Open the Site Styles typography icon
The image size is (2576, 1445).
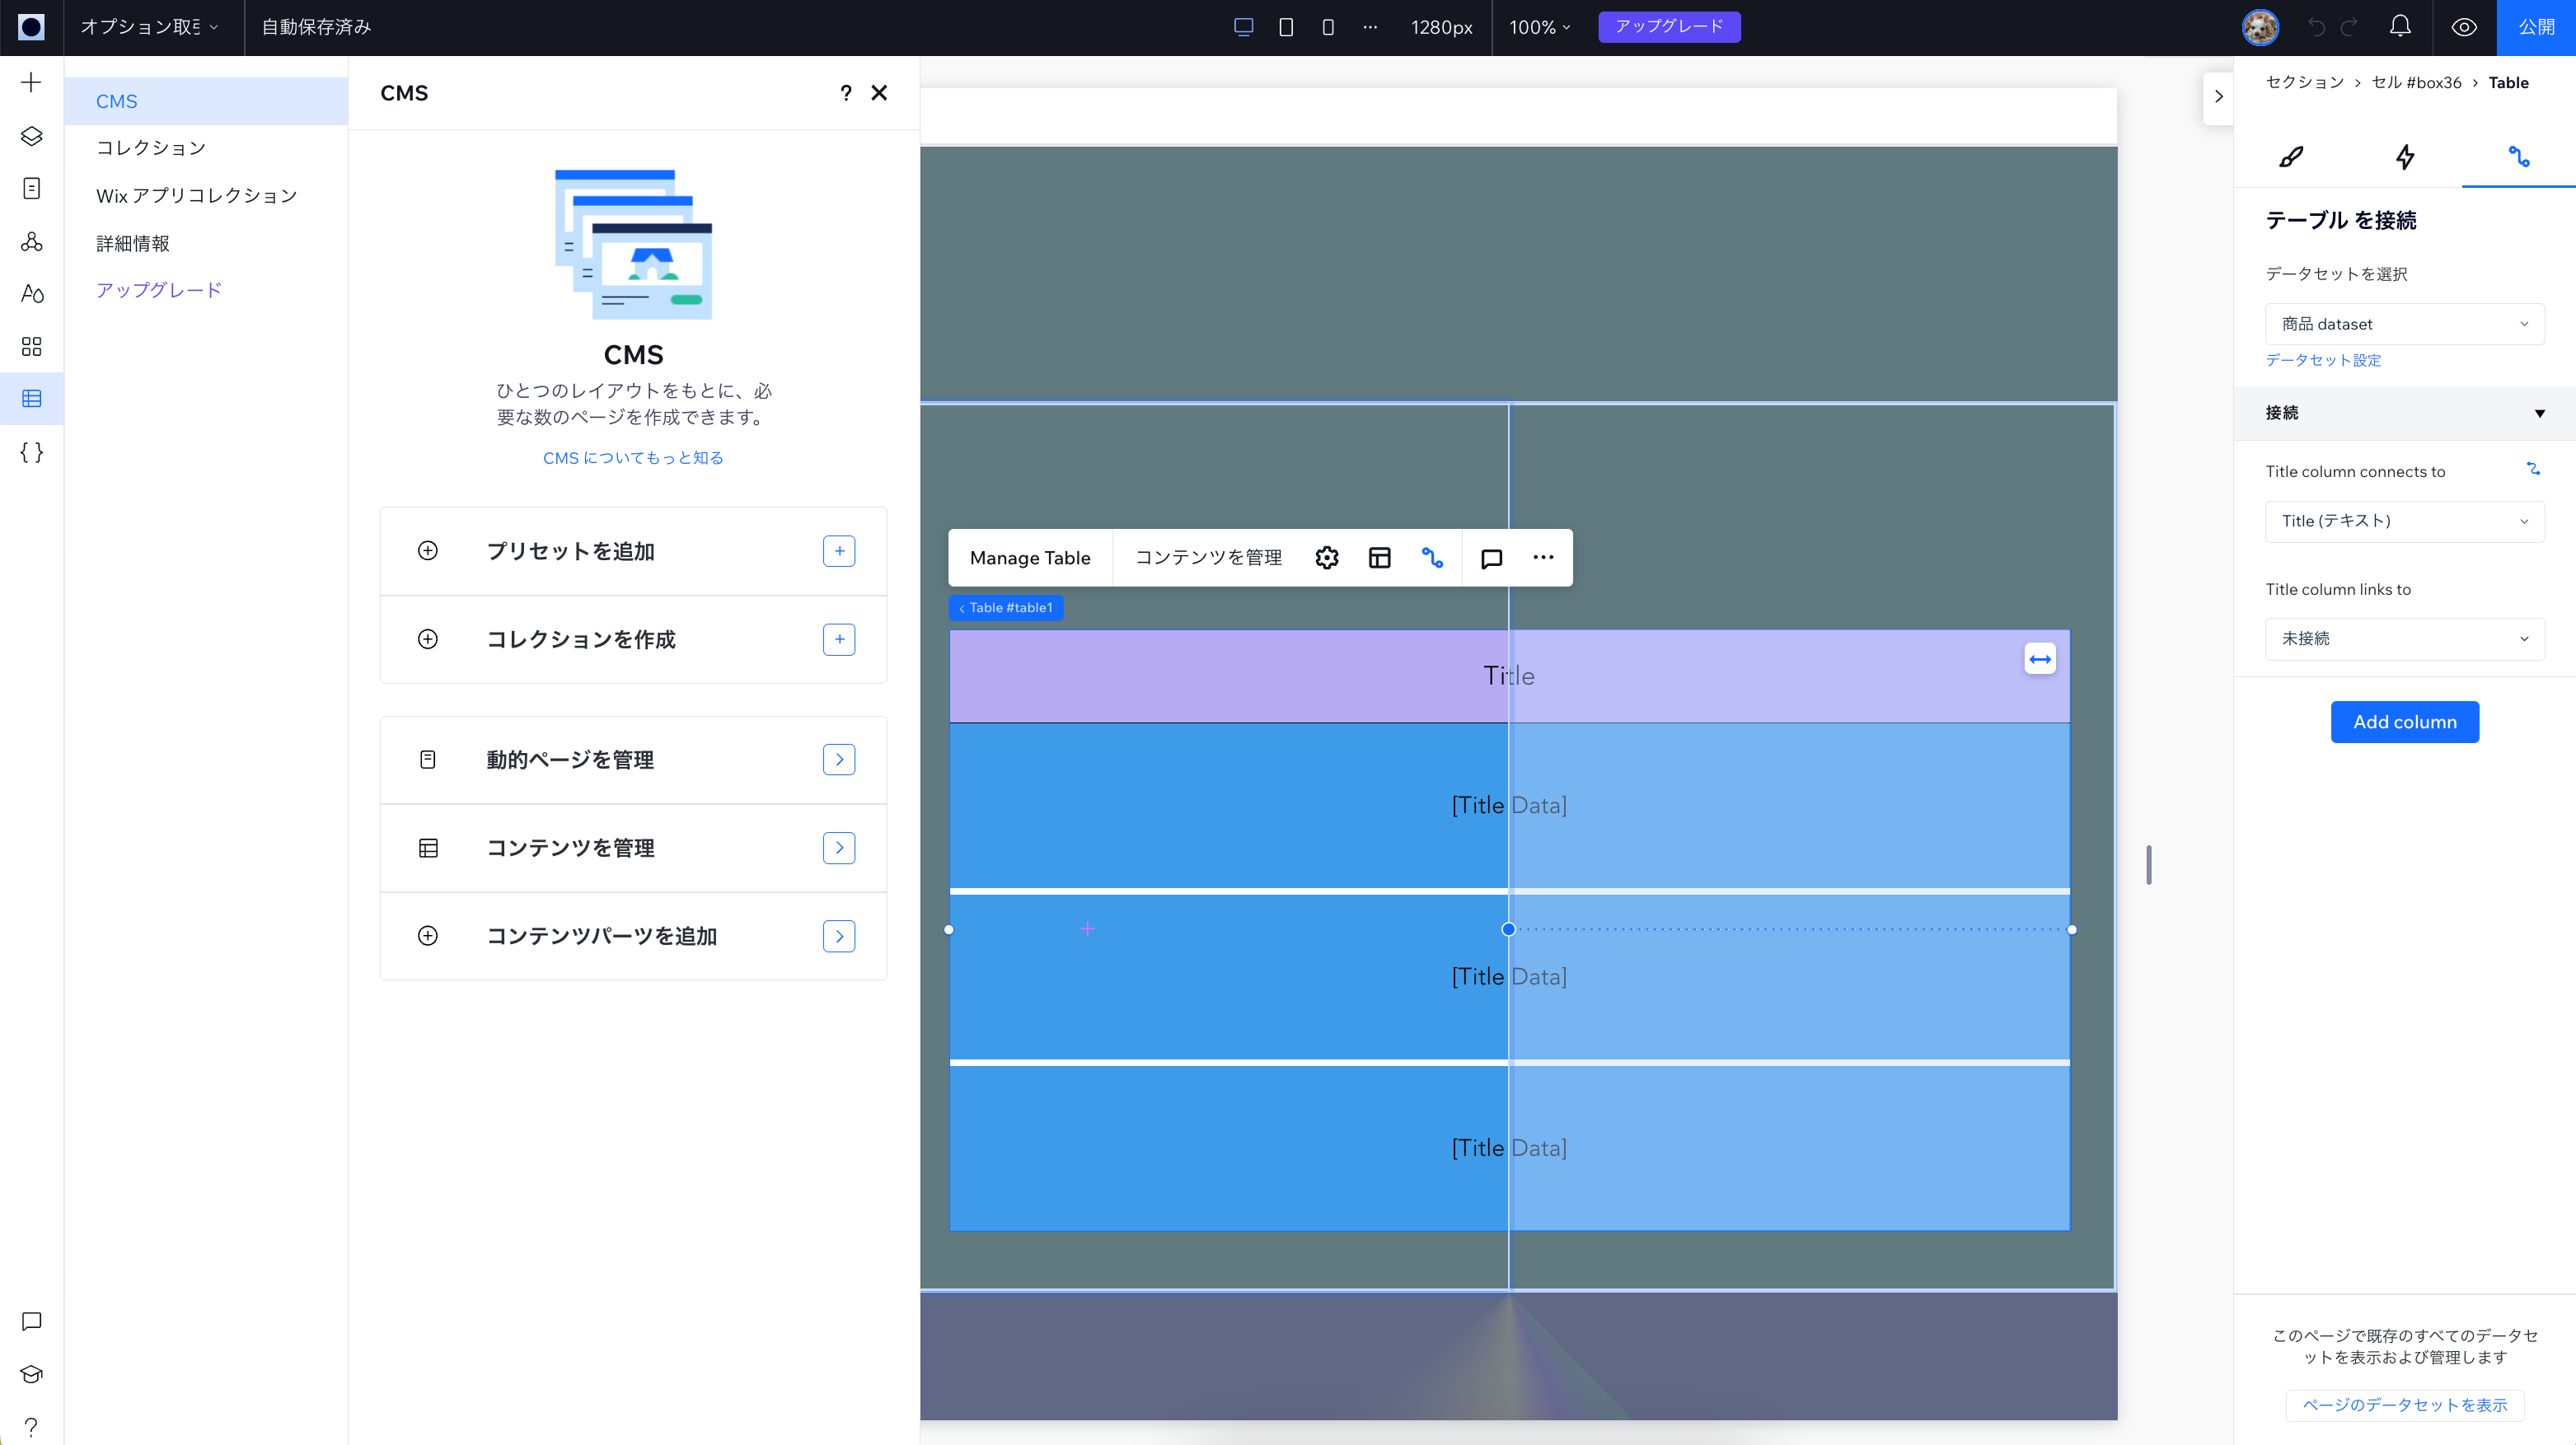tap(31, 293)
